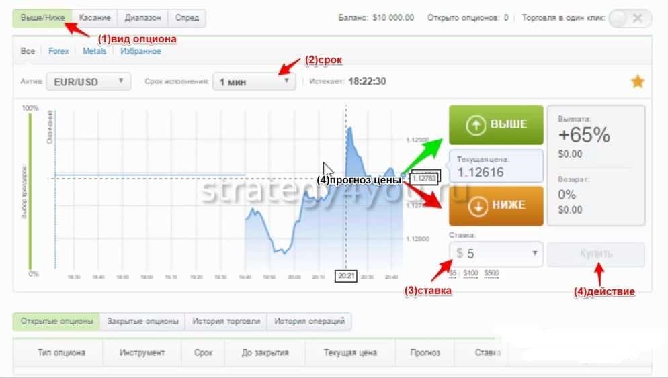
Task: Expand the 1 мин expiry dropdown
Action: point(254,81)
